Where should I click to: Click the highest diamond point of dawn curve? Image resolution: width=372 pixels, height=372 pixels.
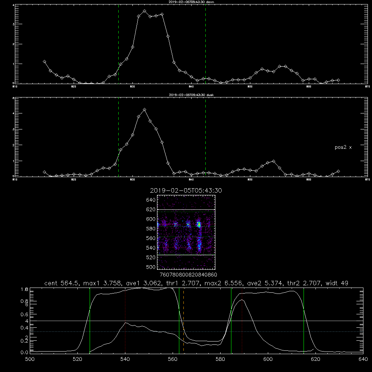pyautogui.click(x=144, y=11)
